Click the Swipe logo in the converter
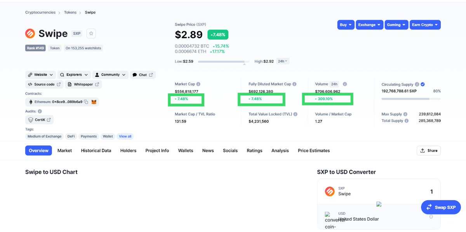Image resolution: width=466 pixels, height=232 pixels. (x=330, y=191)
